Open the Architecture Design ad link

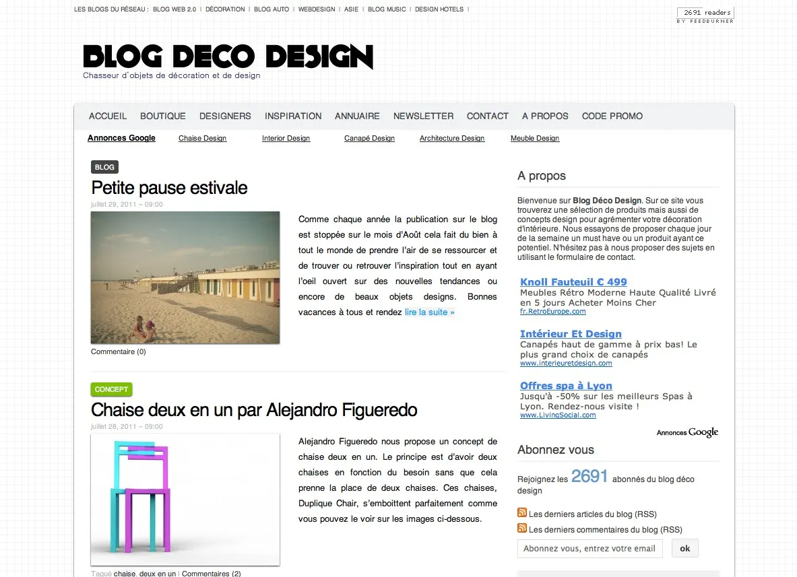click(x=452, y=138)
